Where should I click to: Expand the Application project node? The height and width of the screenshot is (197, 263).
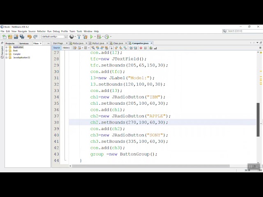(x=7, y=47)
